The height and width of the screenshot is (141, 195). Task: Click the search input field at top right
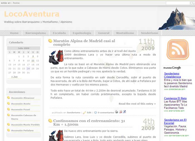tap(178, 3)
